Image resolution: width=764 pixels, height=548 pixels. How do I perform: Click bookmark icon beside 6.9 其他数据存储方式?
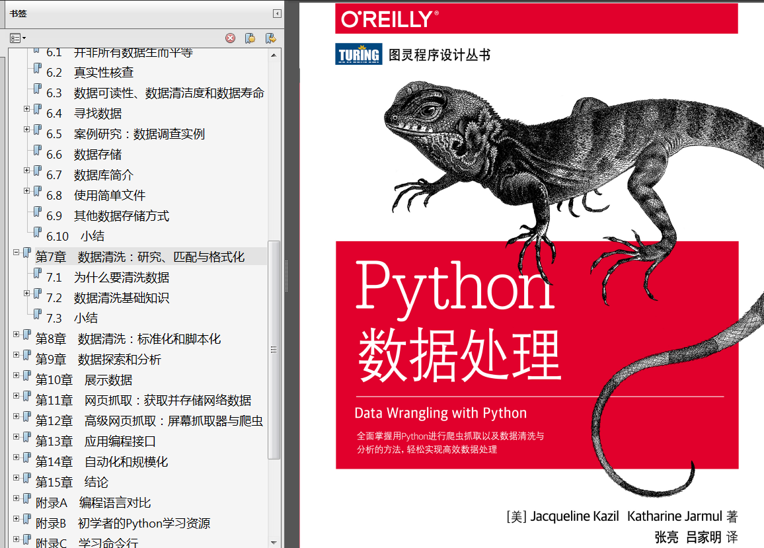(38, 212)
